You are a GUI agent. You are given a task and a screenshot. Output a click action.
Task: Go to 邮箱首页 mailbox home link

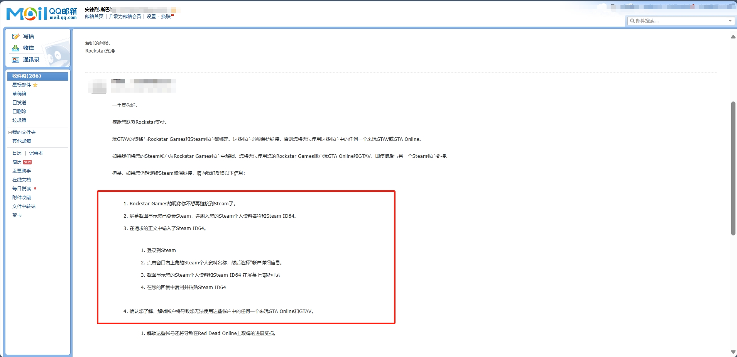point(94,17)
